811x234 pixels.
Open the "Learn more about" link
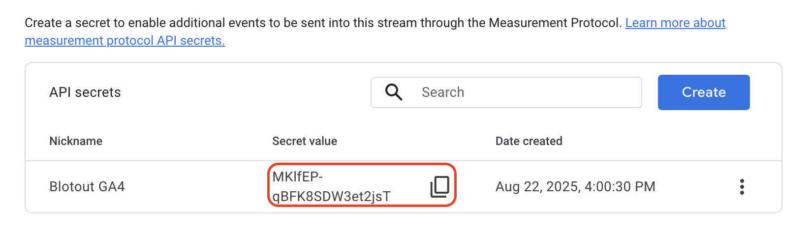[x=675, y=23]
